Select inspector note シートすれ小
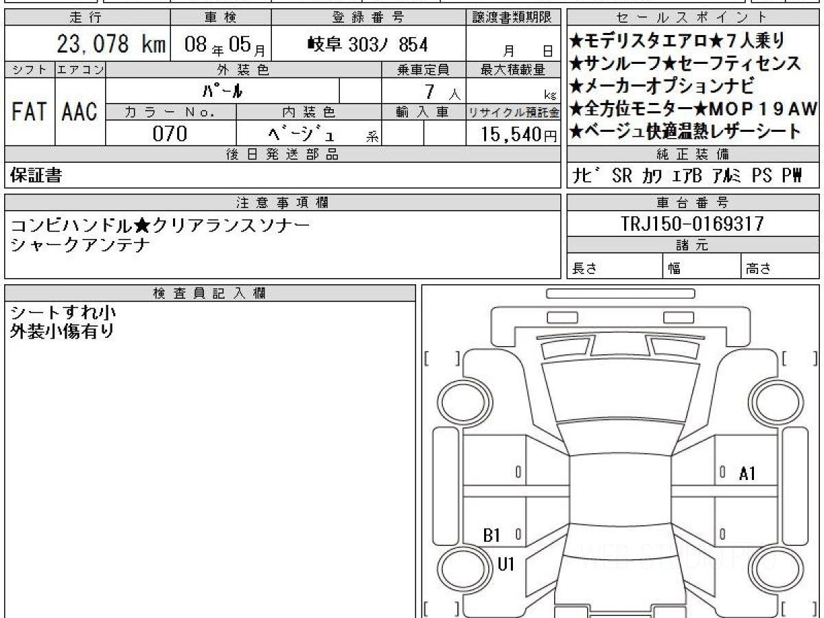This screenshot has width=824, height=618. click(x=63, y=312)
